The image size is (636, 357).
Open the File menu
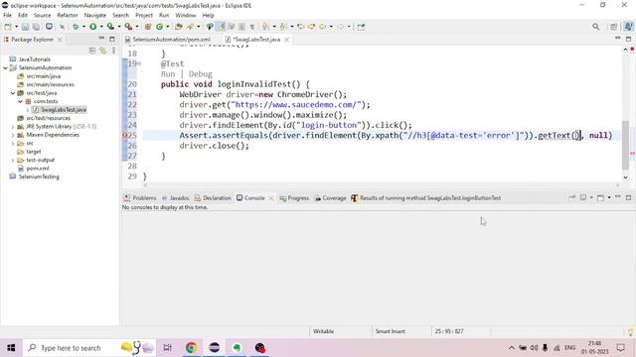coord(7,16)
